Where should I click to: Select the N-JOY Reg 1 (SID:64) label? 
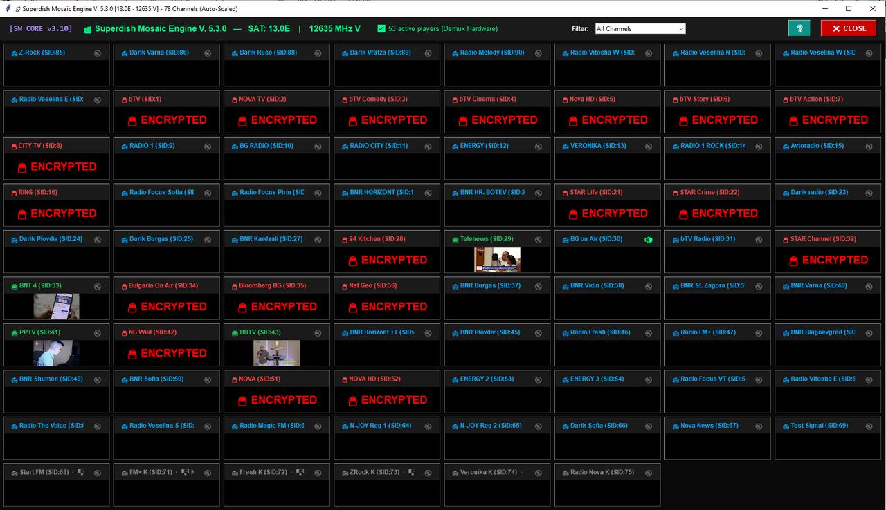click(x=381, y=426)
